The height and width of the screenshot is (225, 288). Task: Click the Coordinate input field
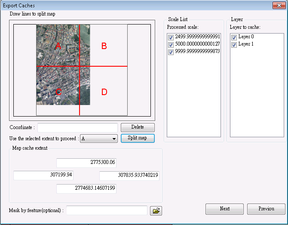(77, 128)
